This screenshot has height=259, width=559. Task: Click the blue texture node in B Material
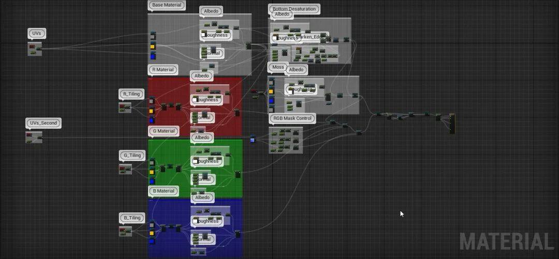(152, 241)
